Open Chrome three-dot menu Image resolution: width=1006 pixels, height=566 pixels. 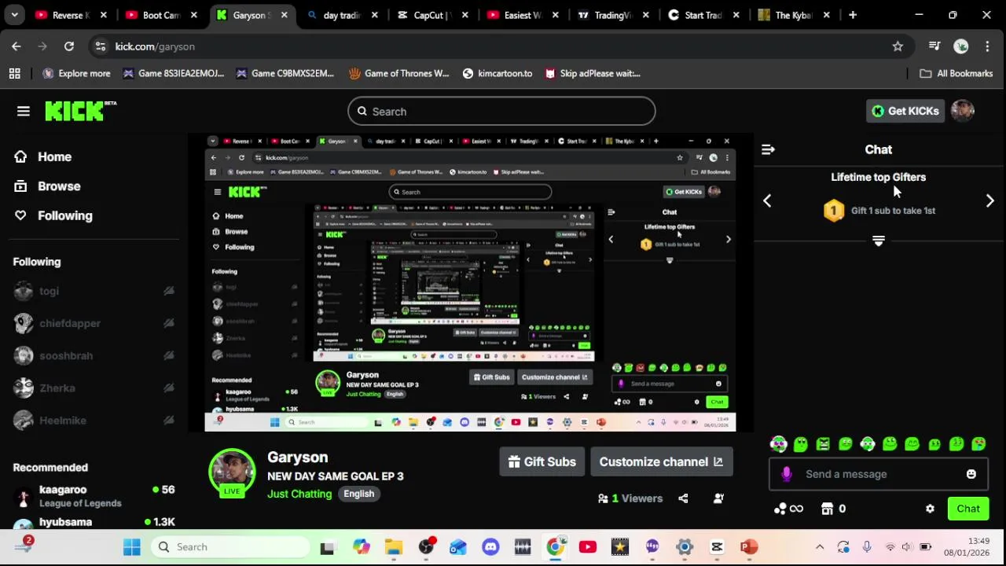click(986, 46)
